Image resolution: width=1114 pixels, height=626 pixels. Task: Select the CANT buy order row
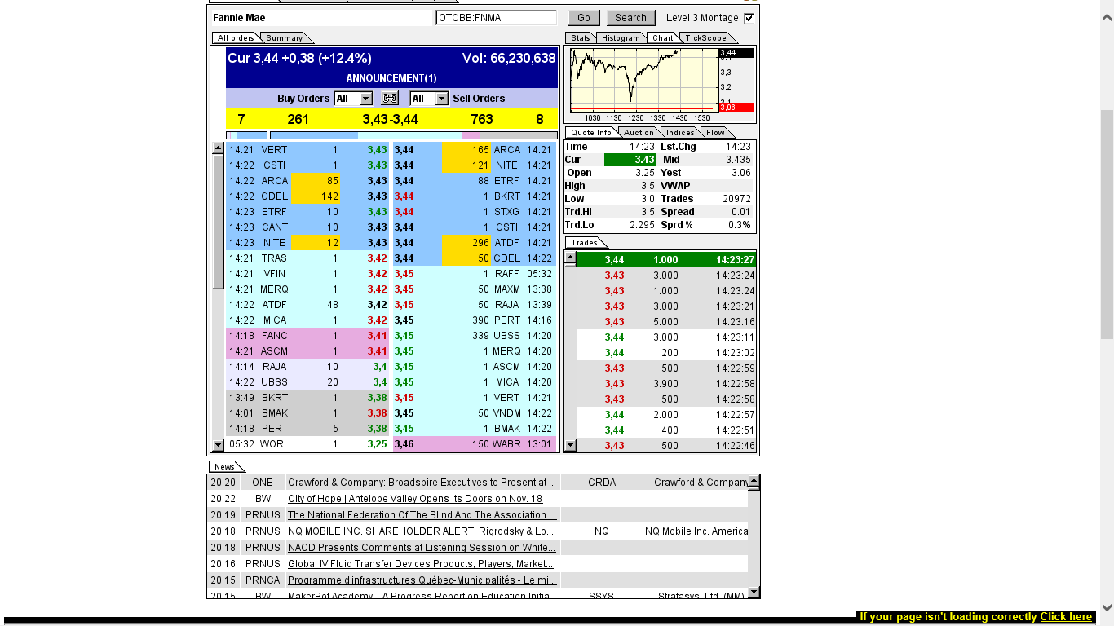(309, 227)
